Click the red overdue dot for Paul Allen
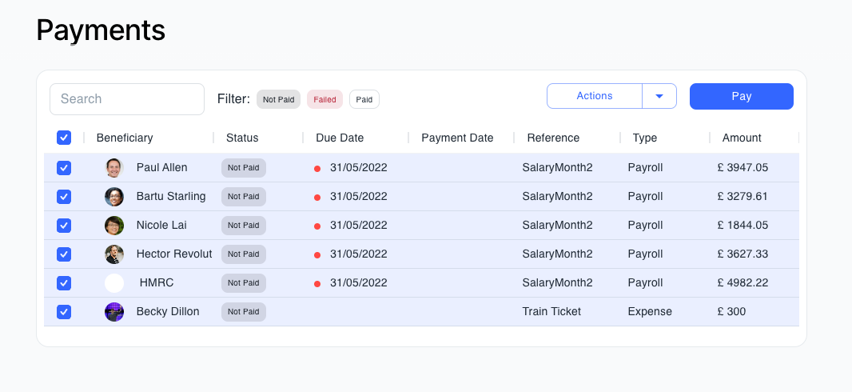The image size is (852, 392). coord(317,169)
